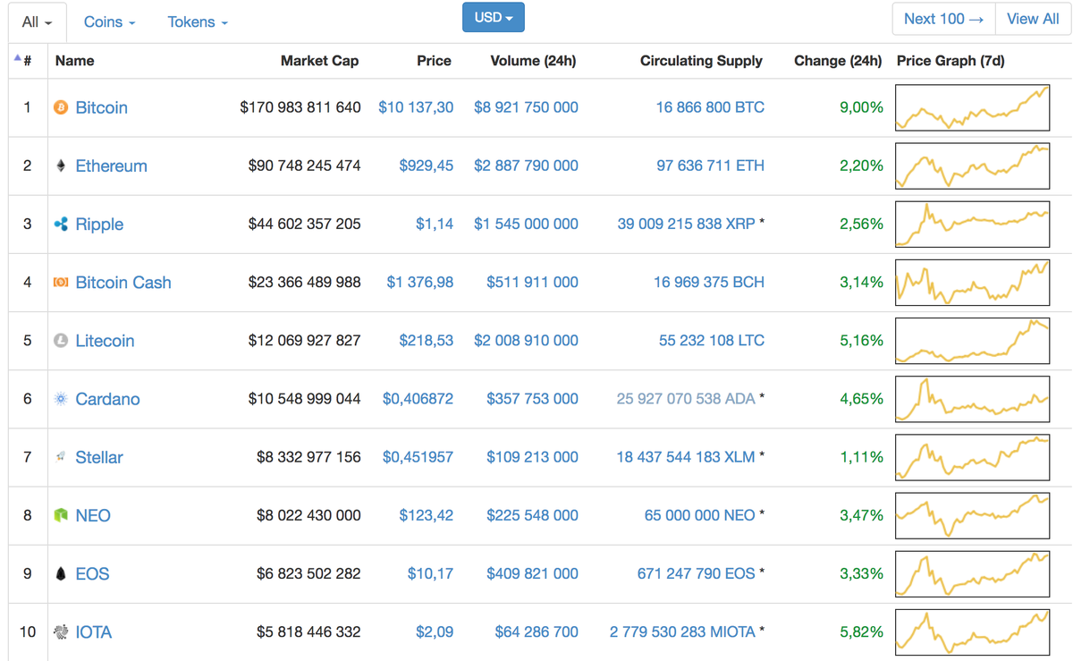This screenshot has height=661, width=1073.
Task: Sort table by Name column
Action: point(74,61)
